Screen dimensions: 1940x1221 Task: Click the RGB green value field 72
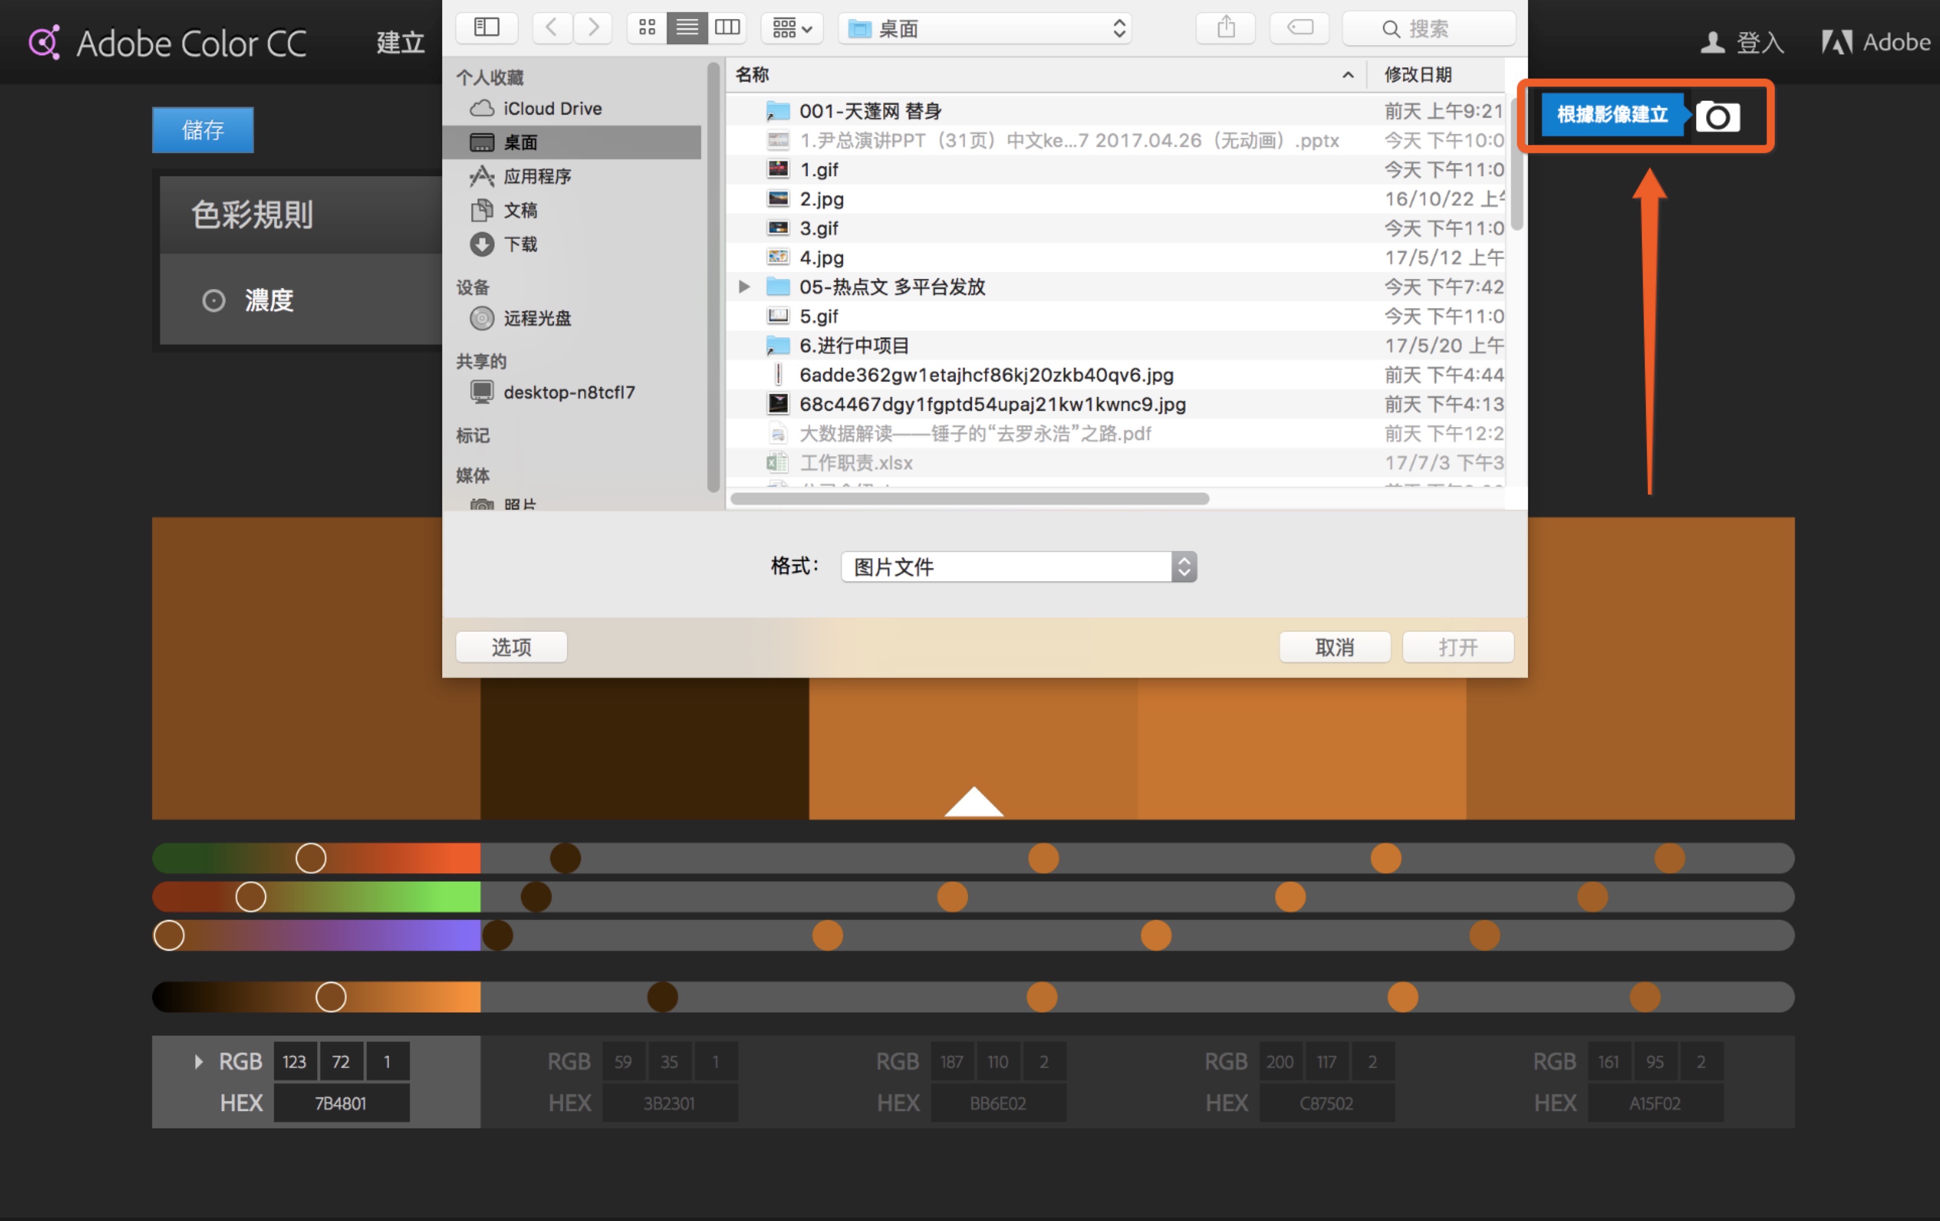tap(341, 1061)
